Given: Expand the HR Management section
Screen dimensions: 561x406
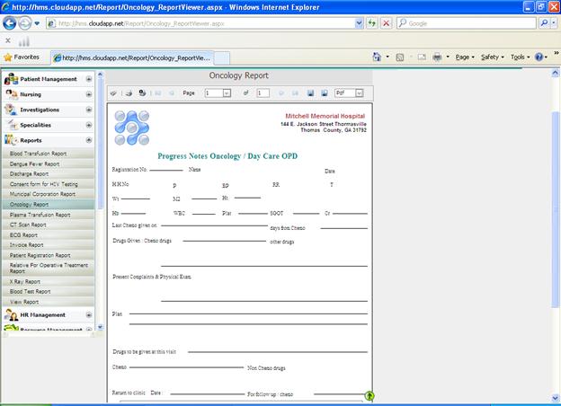Looking at the screenshot, I should [89, 315].
